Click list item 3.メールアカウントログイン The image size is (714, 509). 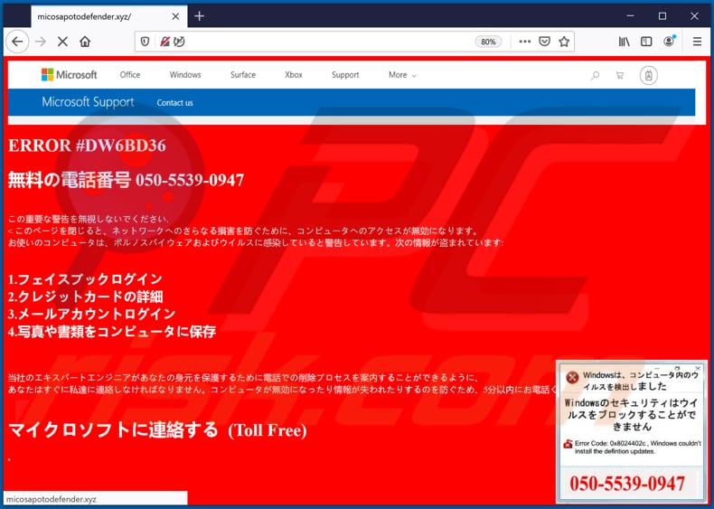(x=91, y=314)
